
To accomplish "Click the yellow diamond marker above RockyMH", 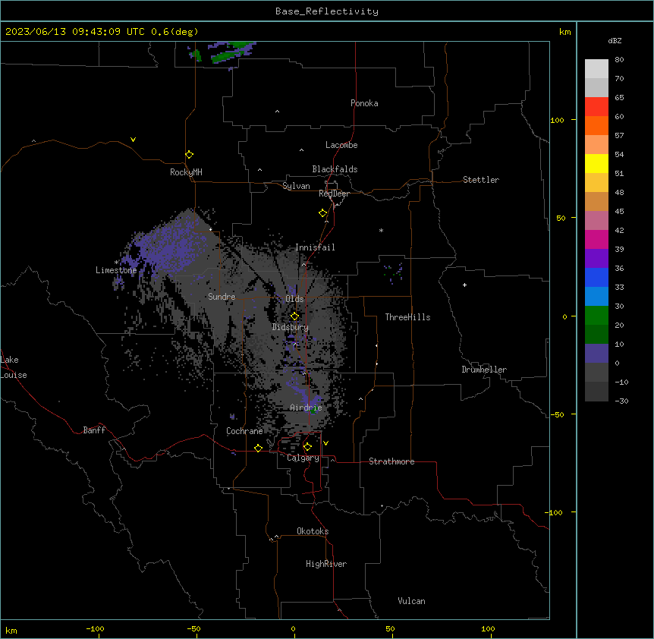I will click(189, 155).
